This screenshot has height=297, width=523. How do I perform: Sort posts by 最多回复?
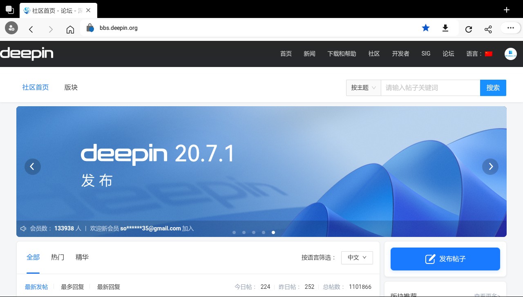tap(73, 287)
